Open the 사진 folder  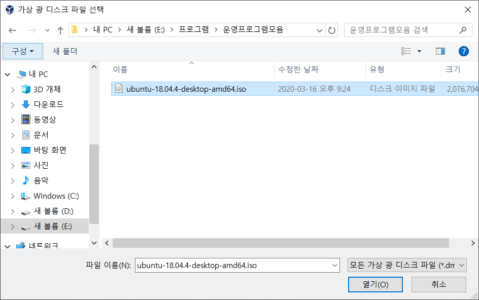(x=41, y=165)
